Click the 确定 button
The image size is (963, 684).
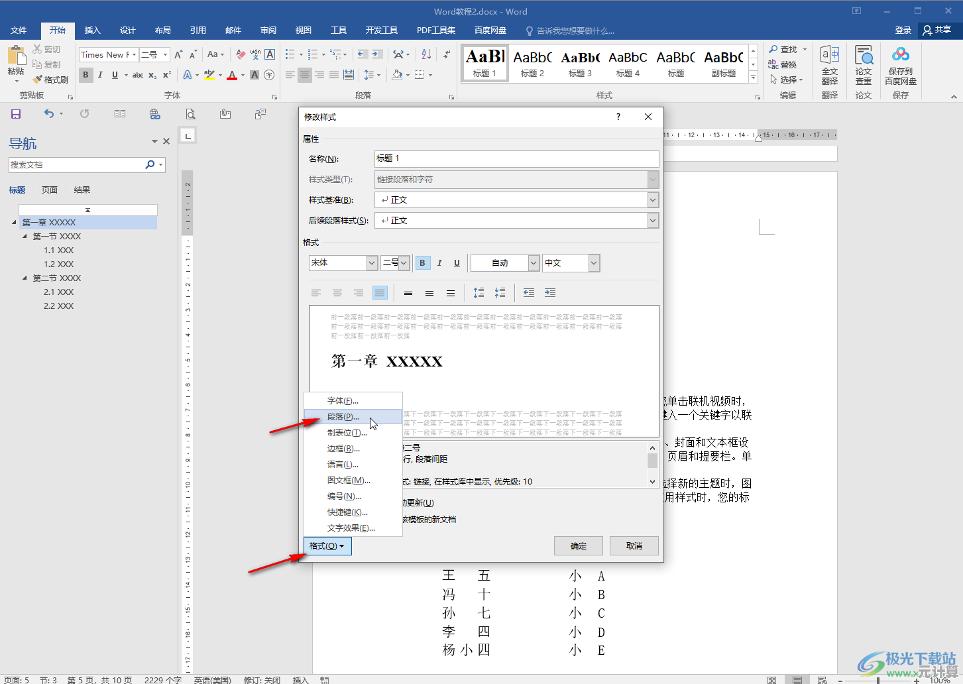pyautogui.click(x=579, y=546)
